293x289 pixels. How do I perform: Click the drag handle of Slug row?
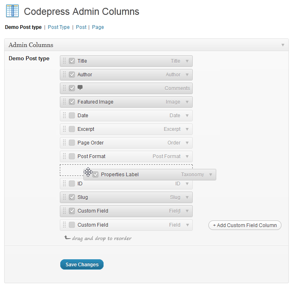(64, 197)
